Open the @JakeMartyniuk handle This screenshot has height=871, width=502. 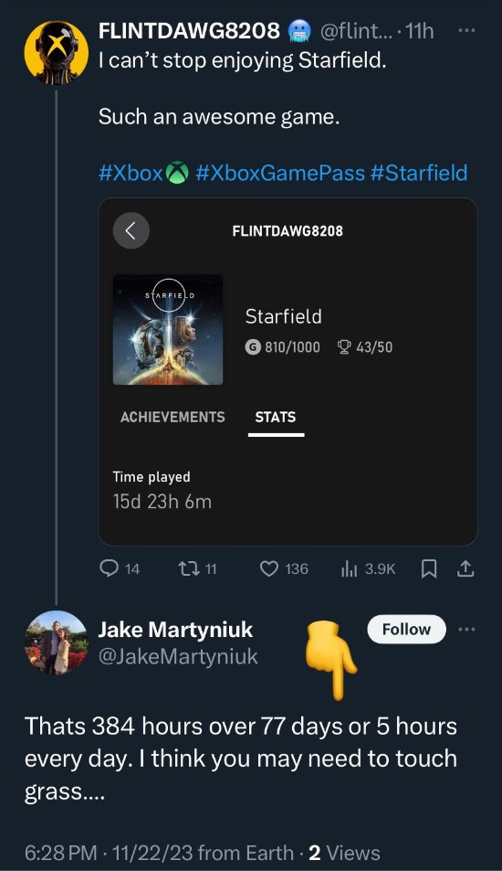click(x=178, y=656)
